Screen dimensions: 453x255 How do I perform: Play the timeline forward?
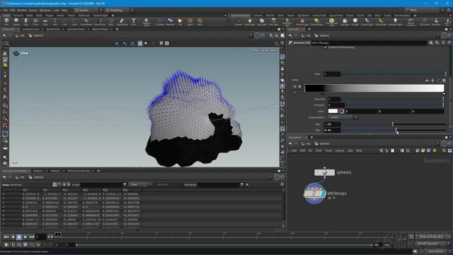tap(25, 237)
